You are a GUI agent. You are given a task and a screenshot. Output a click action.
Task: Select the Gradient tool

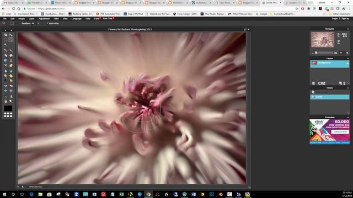(6, 61)
